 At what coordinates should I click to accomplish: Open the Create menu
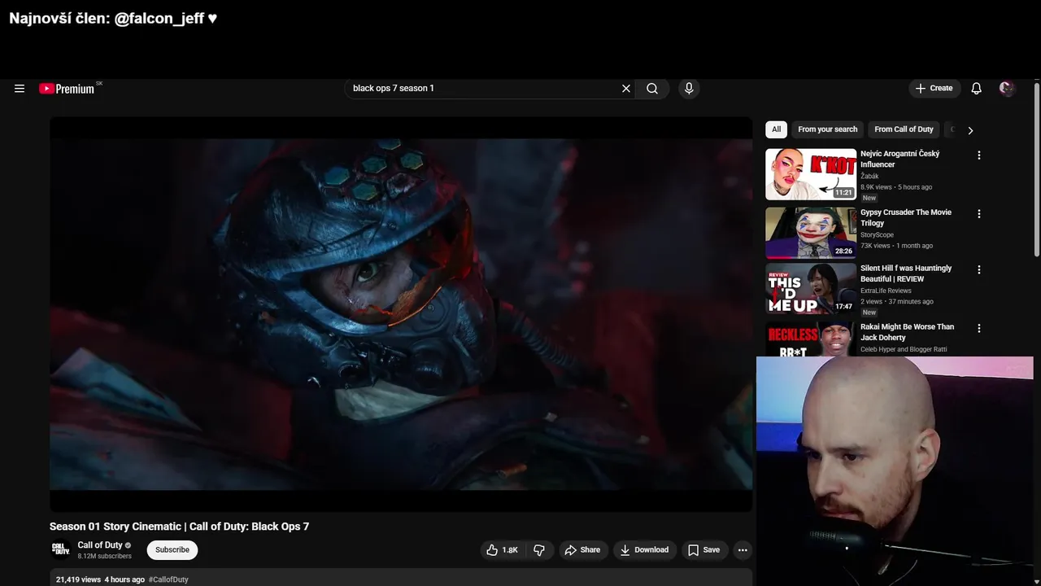point(934,89)
